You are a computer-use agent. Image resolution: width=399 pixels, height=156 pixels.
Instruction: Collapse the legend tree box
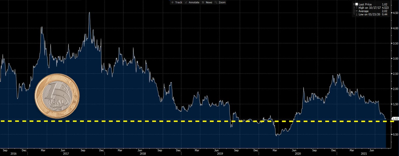point(354,4)
